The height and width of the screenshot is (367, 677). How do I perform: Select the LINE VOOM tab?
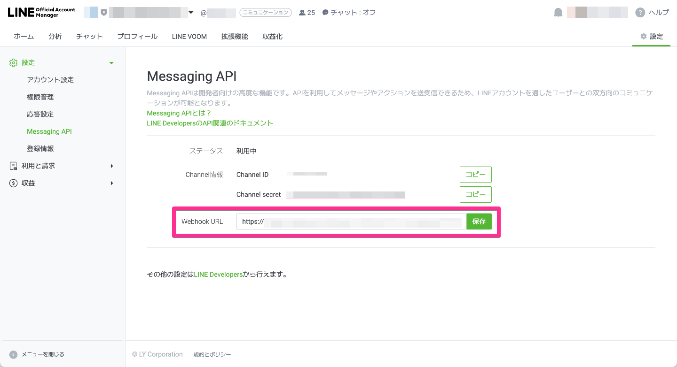pos(189,36)
